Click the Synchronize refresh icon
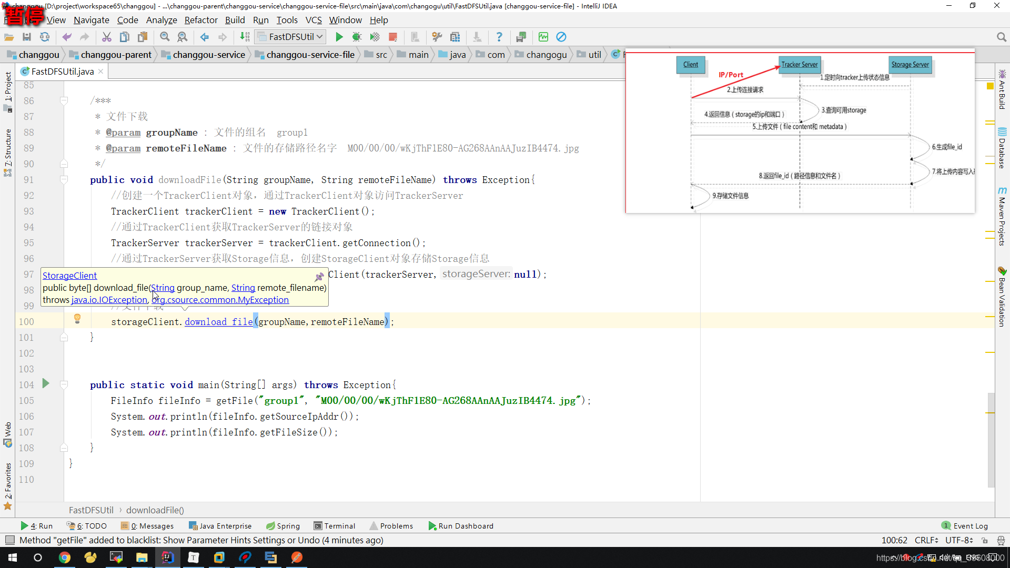The height and width of the screenshot is (568, 1010). [x=45, y=37]
